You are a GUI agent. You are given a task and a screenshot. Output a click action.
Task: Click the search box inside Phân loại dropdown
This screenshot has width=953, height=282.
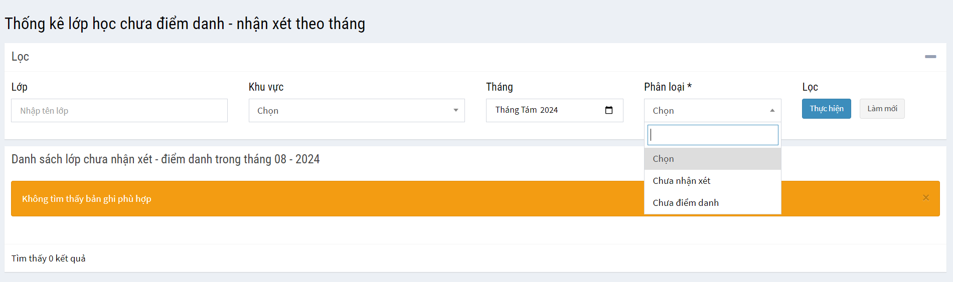(712, 135)
